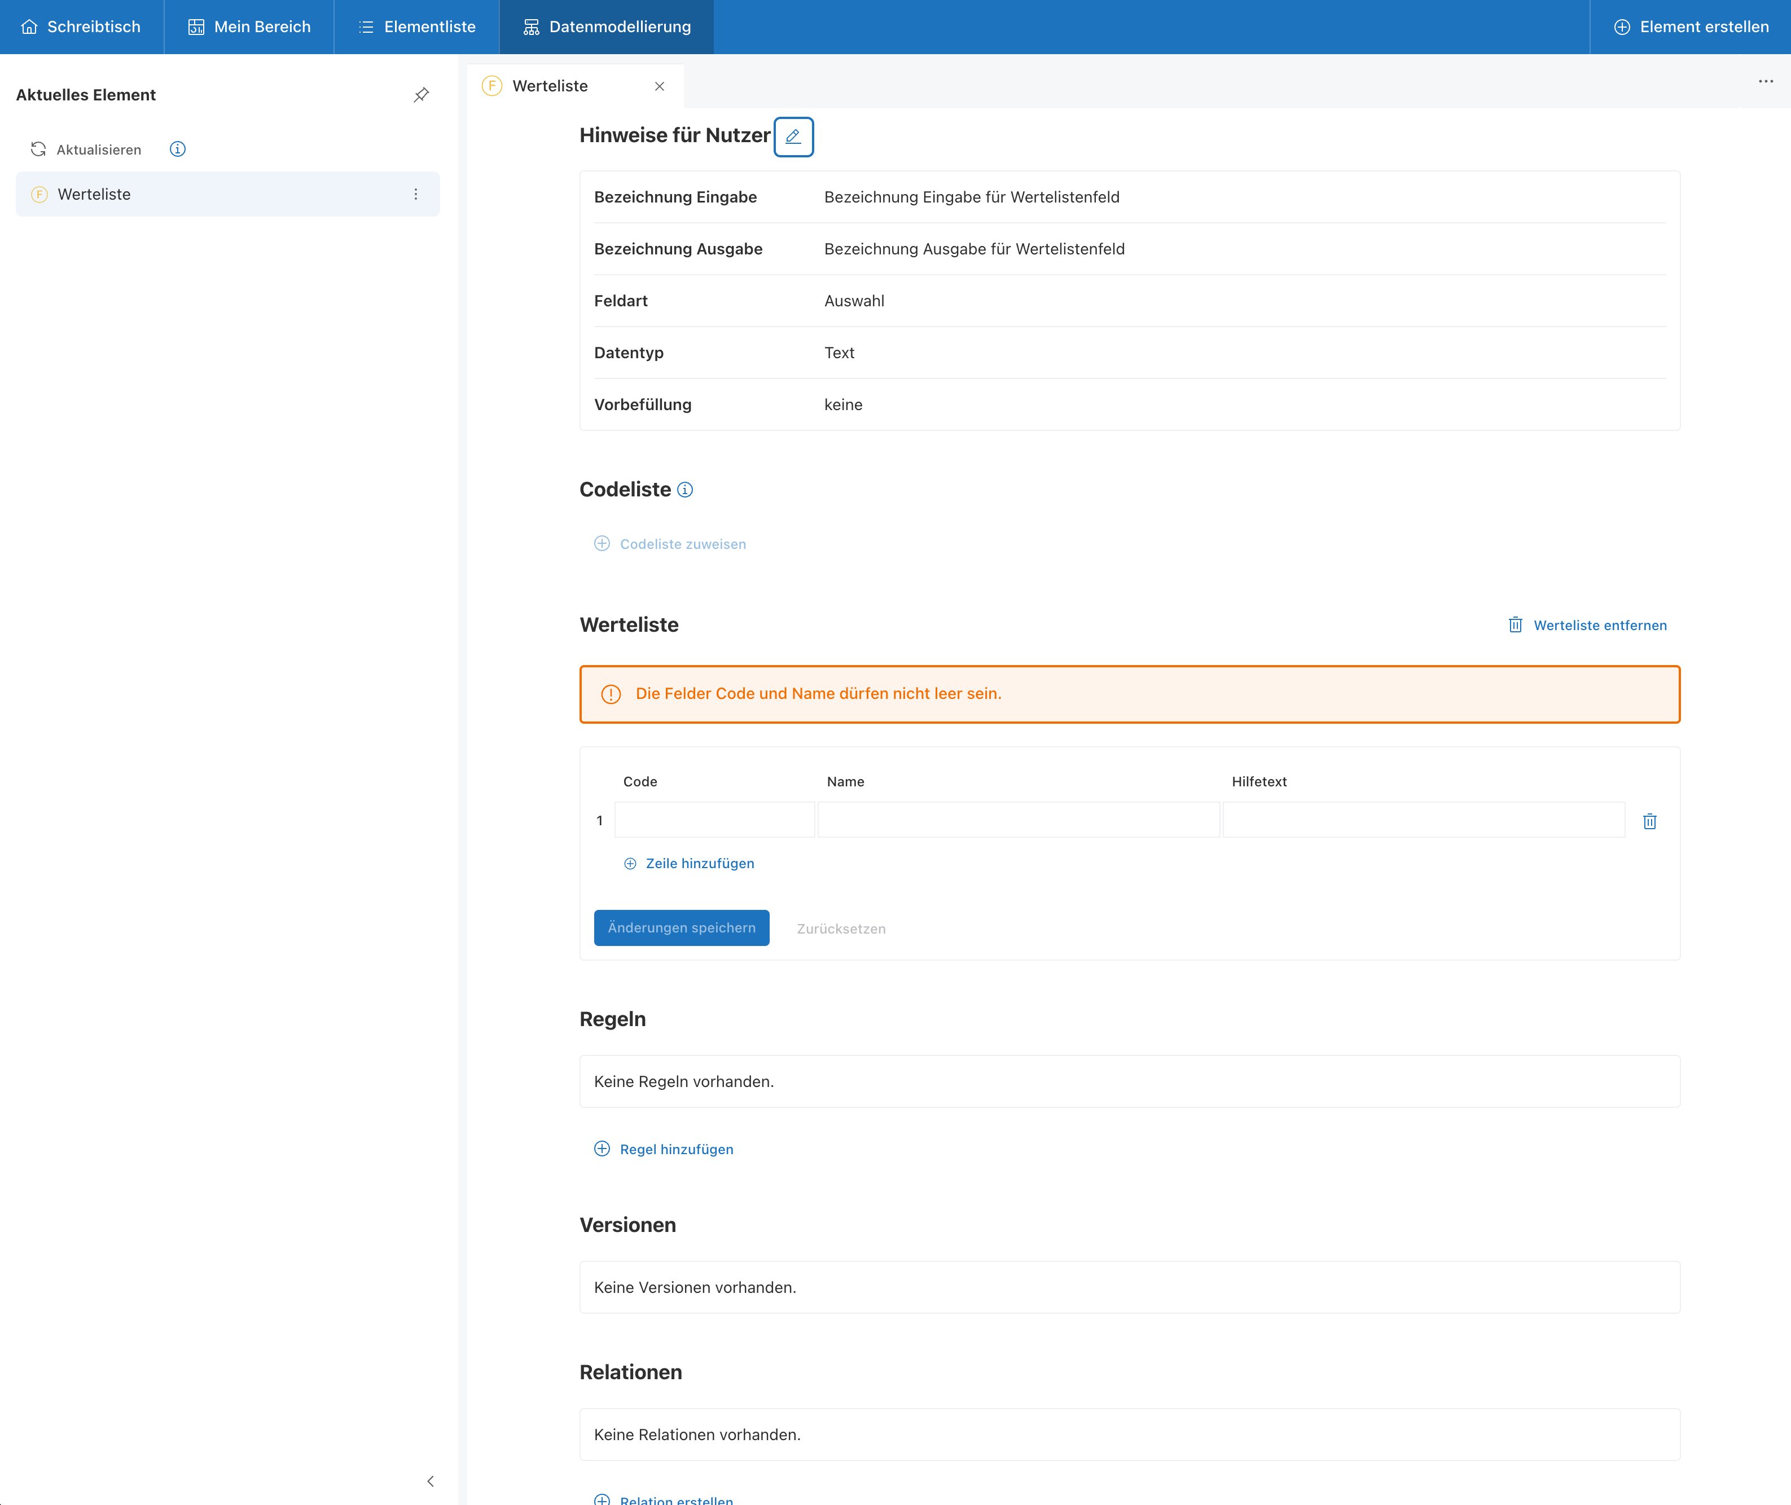Viewport: 1791px width, 1505px height.
Task: Close the Werteliste tab
Action: tap(659, 86)
